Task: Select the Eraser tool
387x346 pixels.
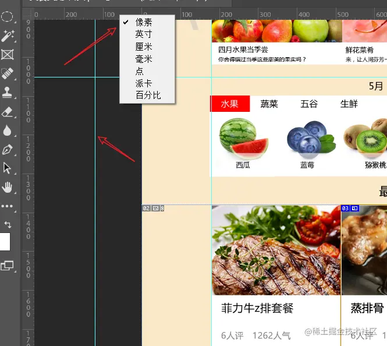Action: click(8, 111)
